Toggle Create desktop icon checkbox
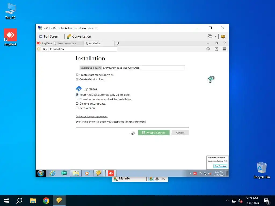The width and height of the screenshot is (275, 206). 77,79
